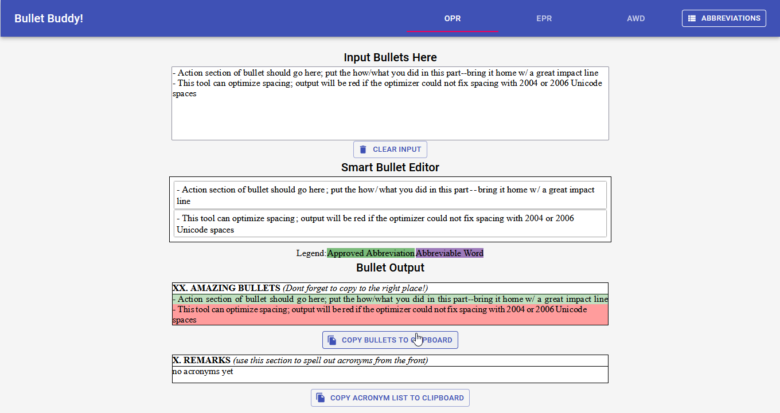This screenshot has width=780, height=413.
Task: Switch to the AWD tab
Action: click(635, 18)
